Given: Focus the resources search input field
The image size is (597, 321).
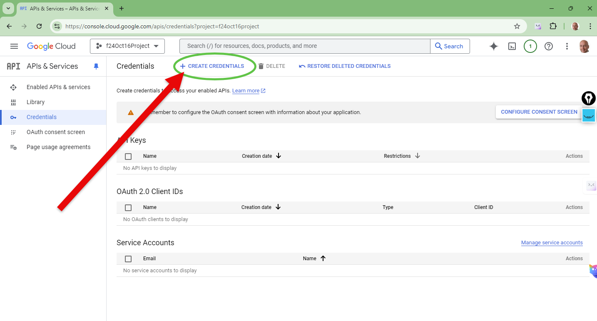Looking at the screenshot, I should (304, 46).
